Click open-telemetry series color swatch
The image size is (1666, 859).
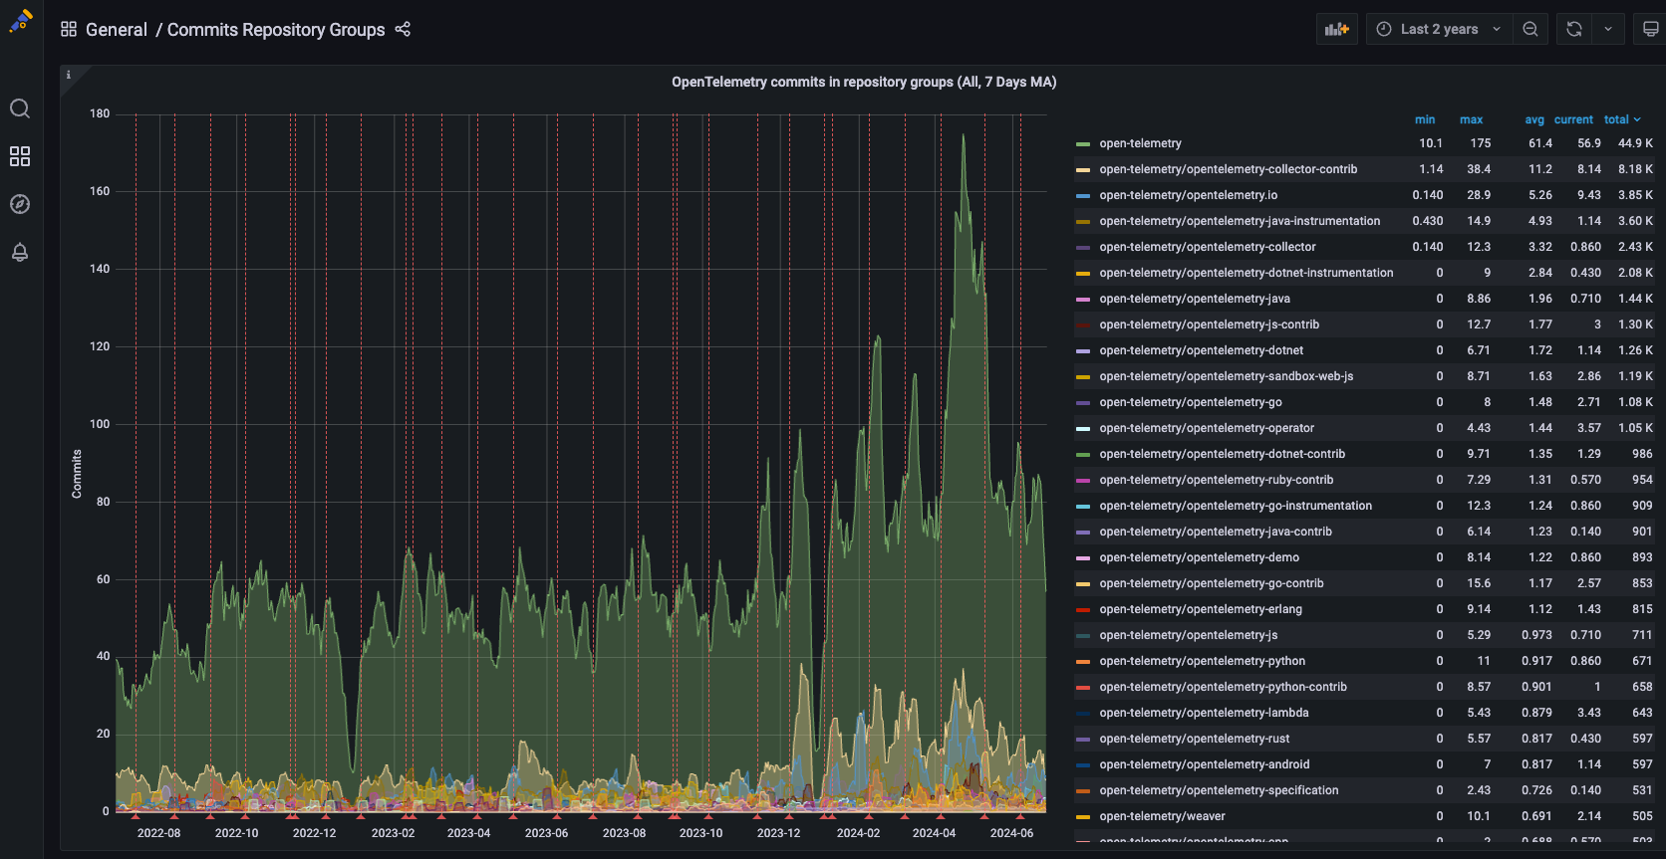pyautogui.click(x=1083, y=144)
